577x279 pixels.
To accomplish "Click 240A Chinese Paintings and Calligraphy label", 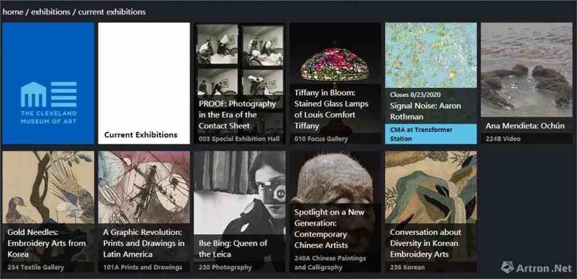I will [x=330, y=263].
